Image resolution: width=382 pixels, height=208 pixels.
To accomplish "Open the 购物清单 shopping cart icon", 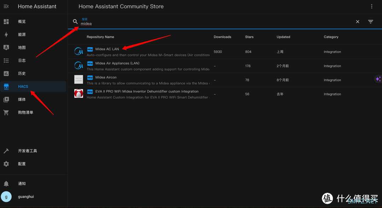I will pyautogui.click(x=6, y=112).
